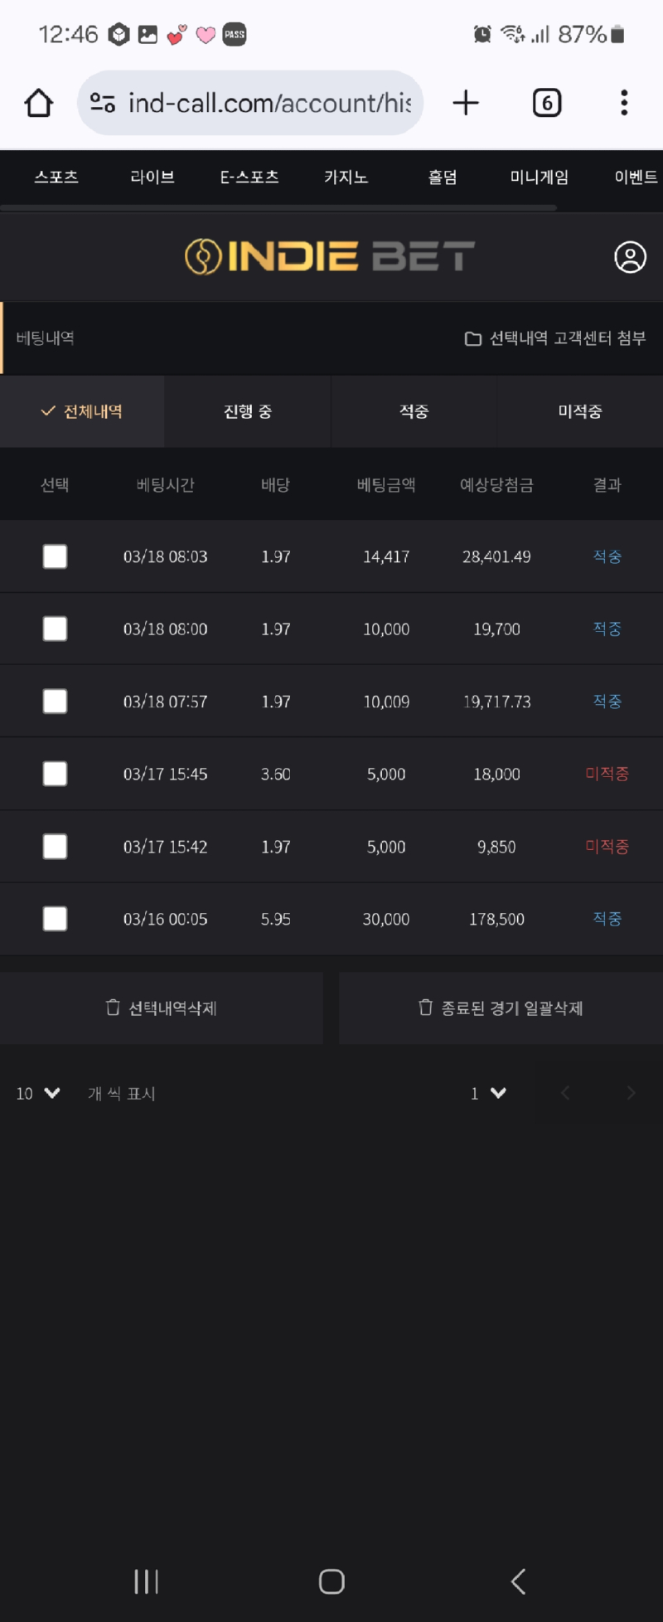
Task: Go to next page with right chevron
Action: pyautogui.click(x=631, y=1093)
